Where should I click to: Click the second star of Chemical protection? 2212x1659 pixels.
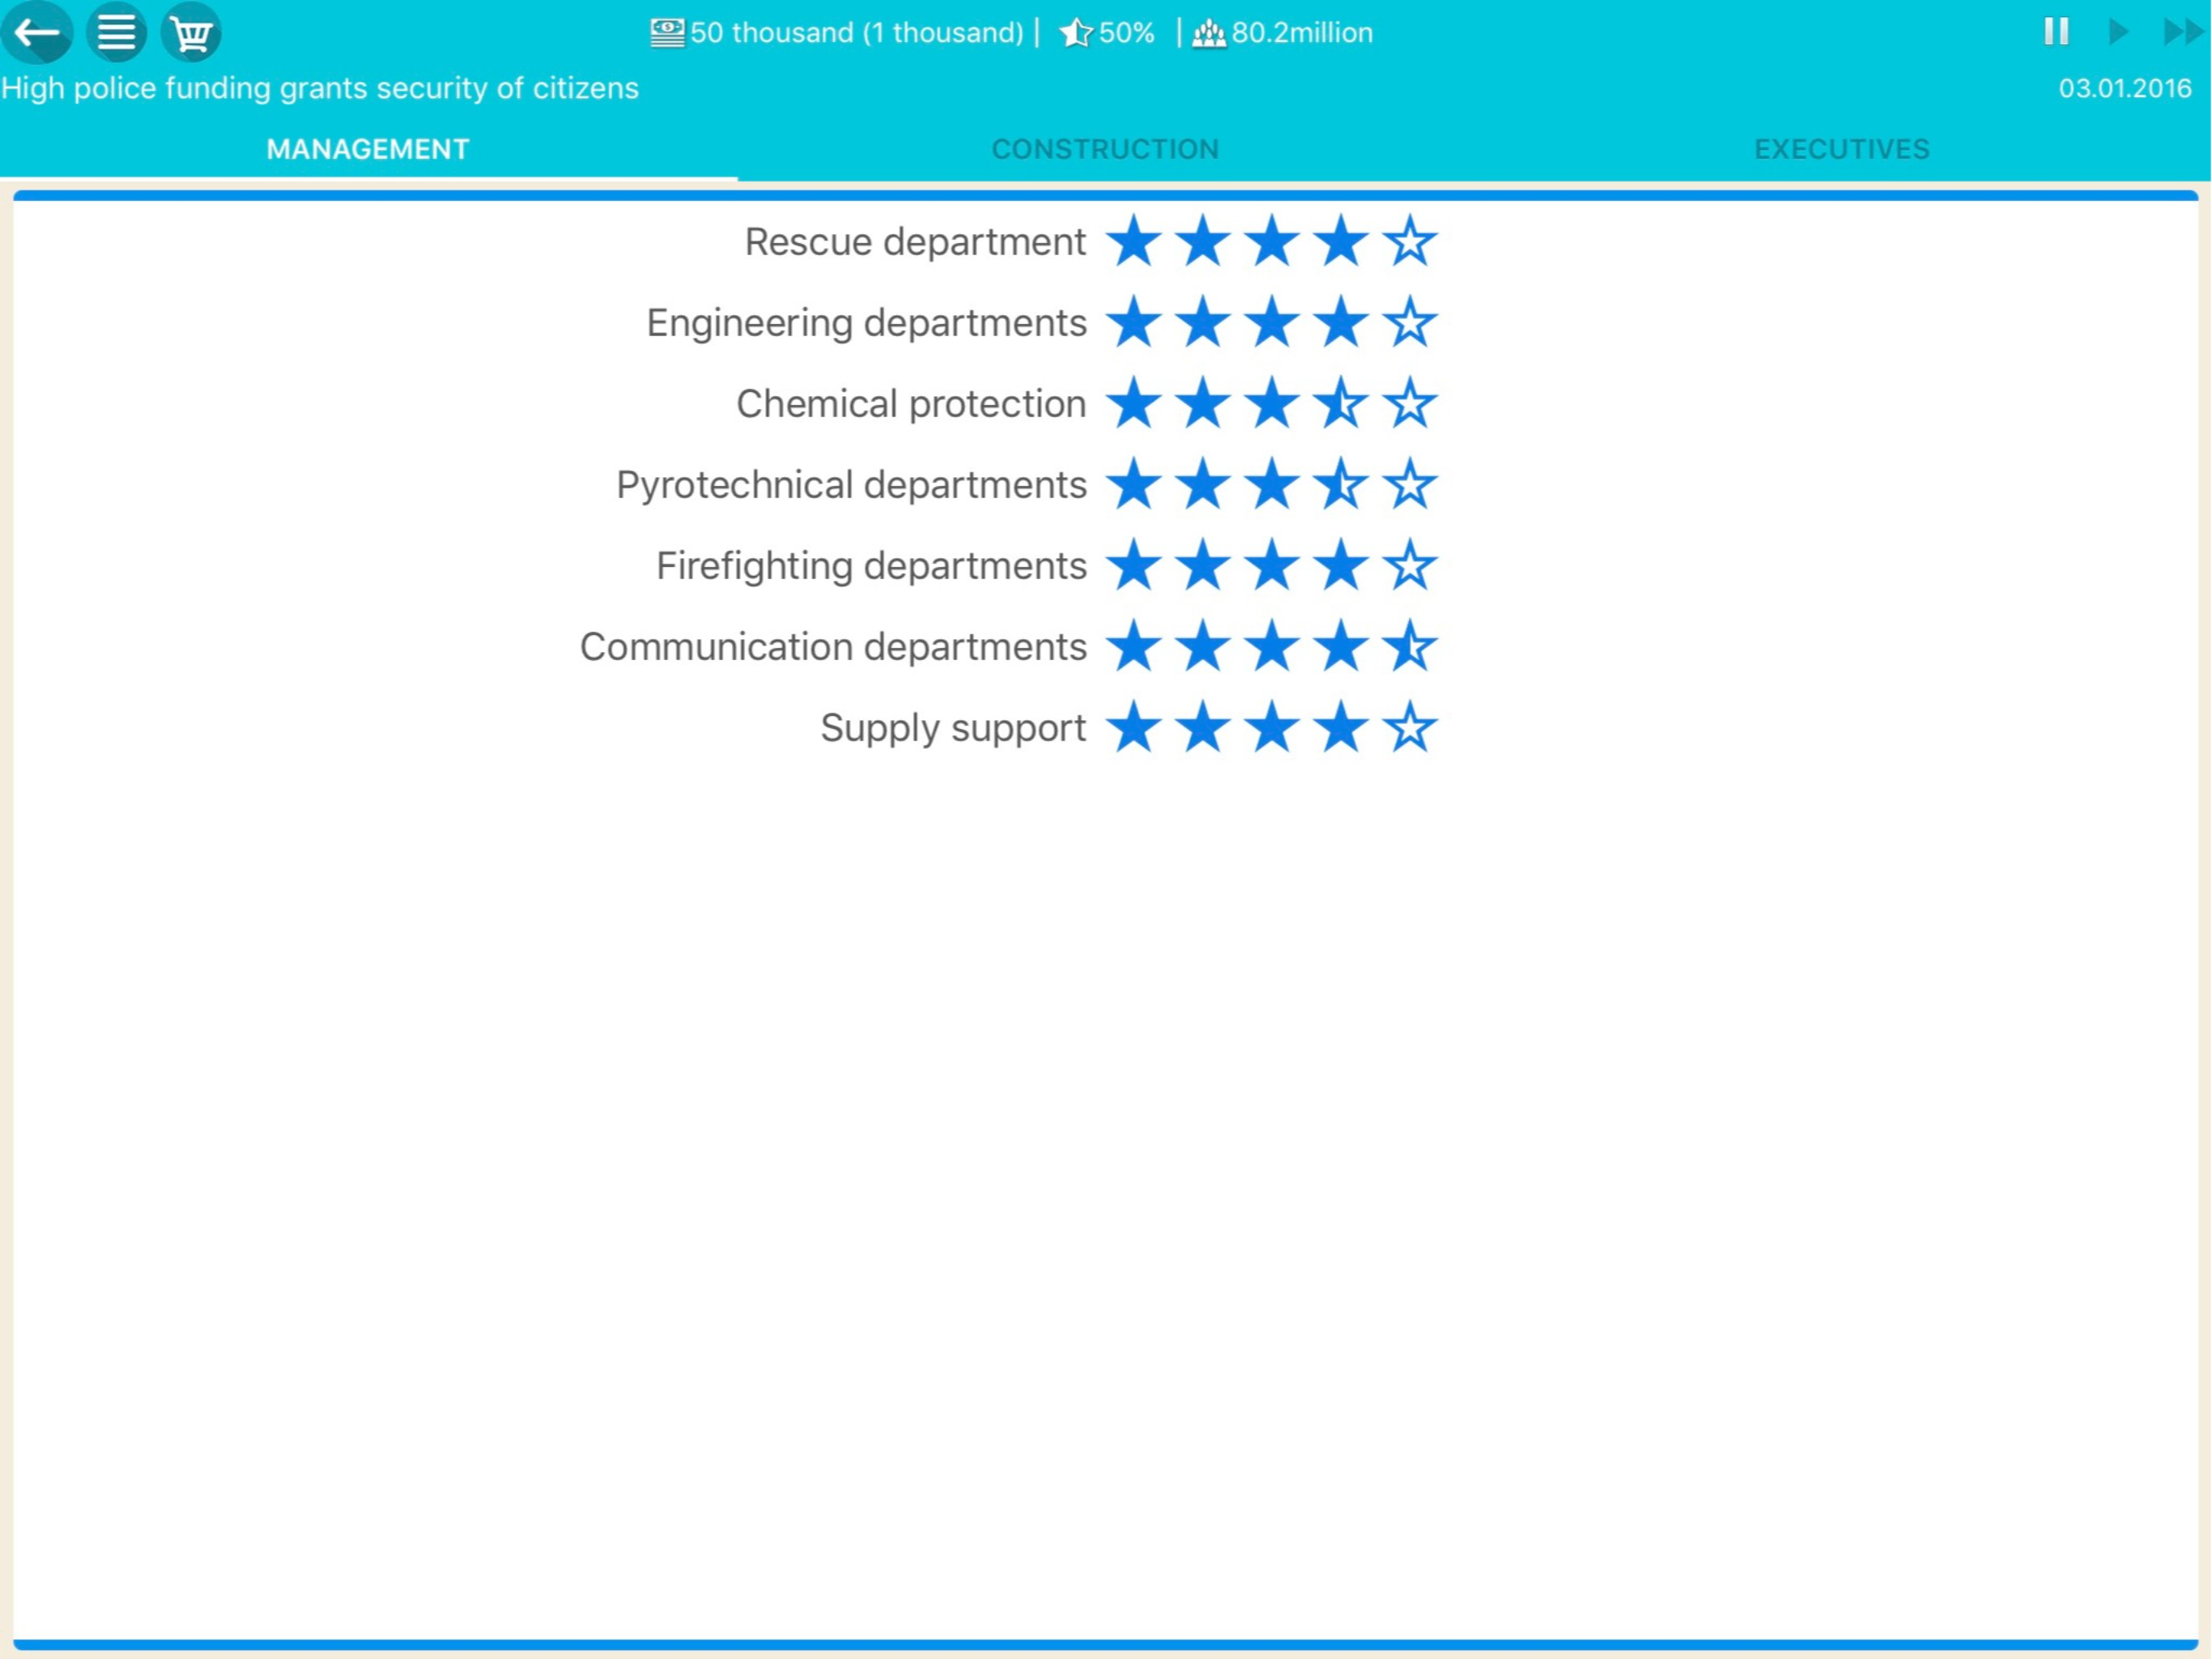pos(1203,403)
